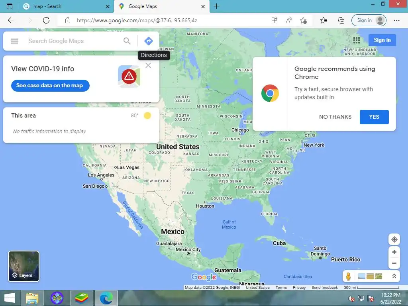
Task: Click See case data on the map
Action: [50, 85]
